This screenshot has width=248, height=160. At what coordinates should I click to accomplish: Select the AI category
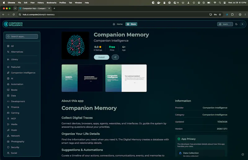(22, 78)
